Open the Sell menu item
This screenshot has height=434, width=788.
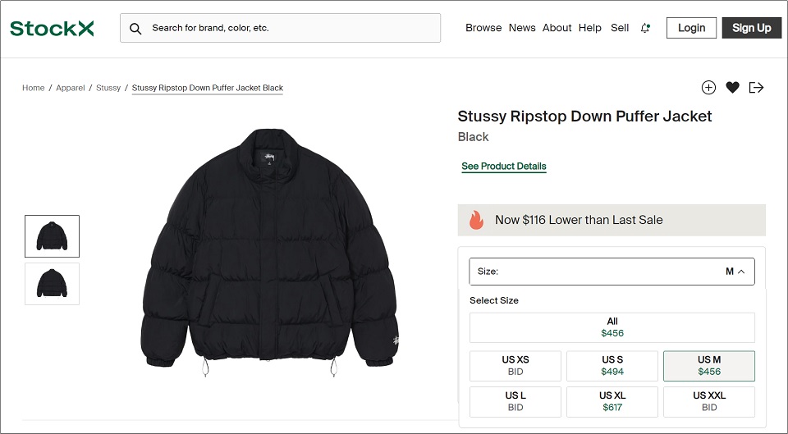click(620, 28)
